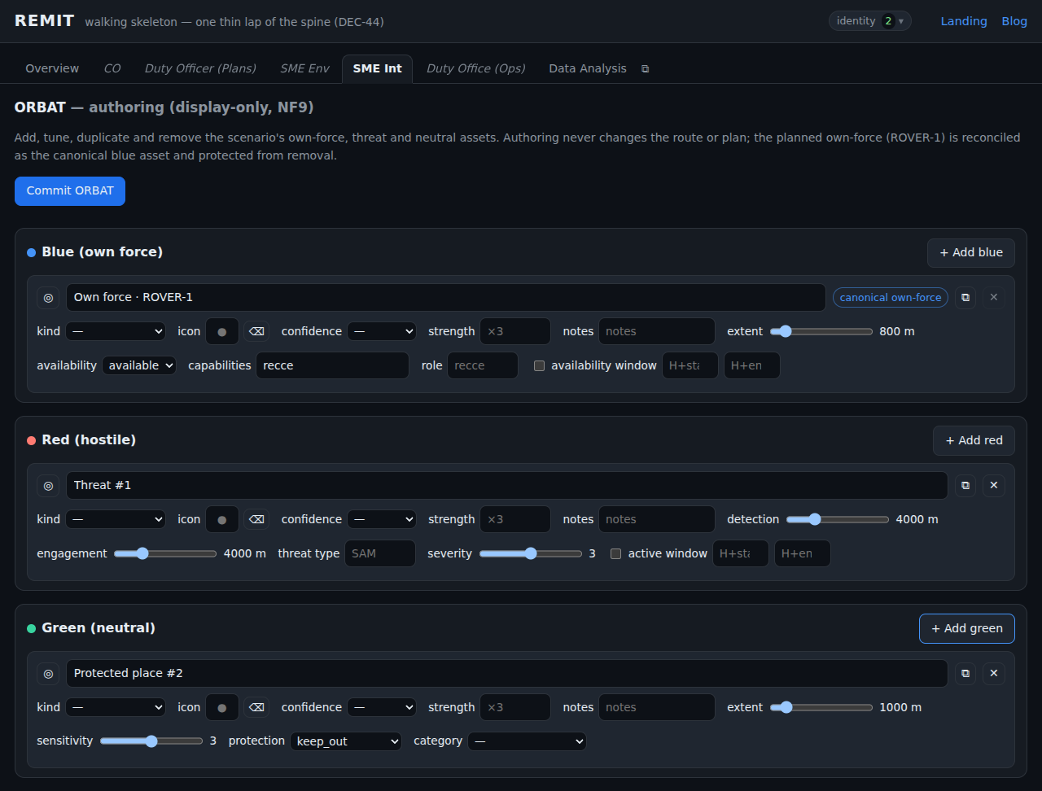Duplicate the Own force ROVER-1 asset
The height and width of the screenshot is (791, 1042).
coord(965,298)
